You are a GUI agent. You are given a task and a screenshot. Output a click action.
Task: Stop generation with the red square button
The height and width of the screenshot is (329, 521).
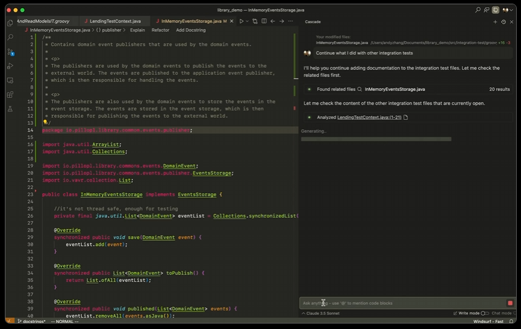(510, 303)
